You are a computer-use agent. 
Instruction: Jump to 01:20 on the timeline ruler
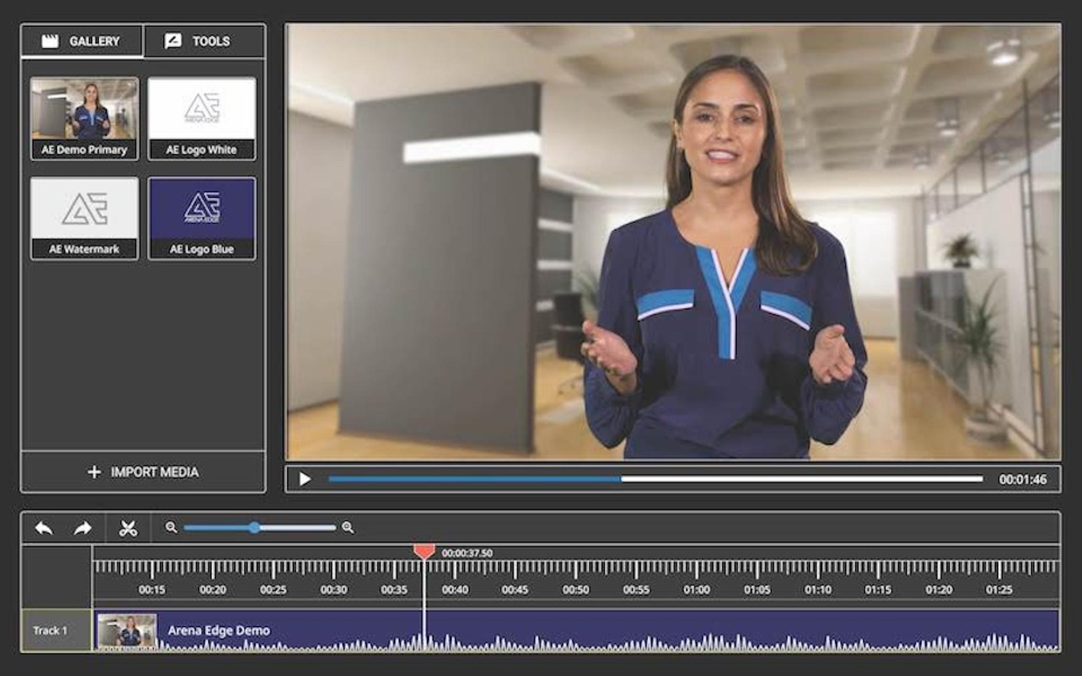coord(939,589)
